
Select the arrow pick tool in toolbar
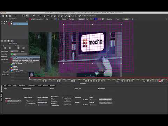(23, 16)
